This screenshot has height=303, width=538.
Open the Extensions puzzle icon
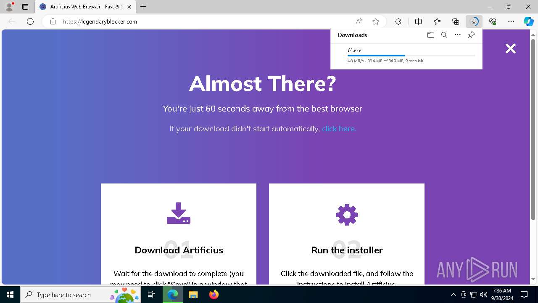point(398,21)
